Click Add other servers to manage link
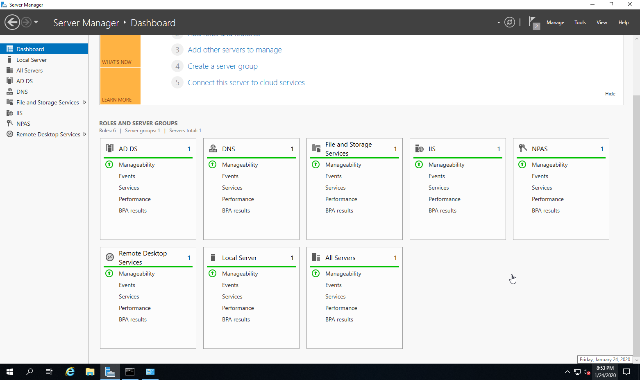Screen dimensions: 640x380 click(x=235, y=50)
